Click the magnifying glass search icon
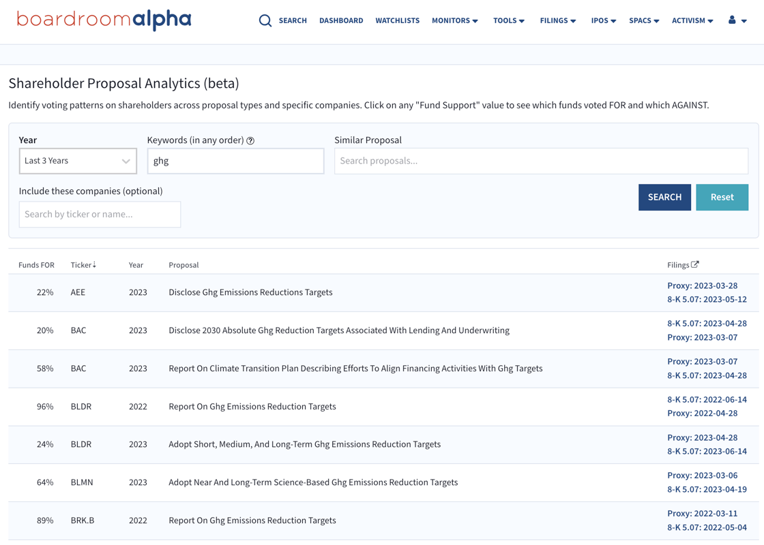The height and width of the screenshot is (545, 764). pyautogui.click(x=265, y=20)
